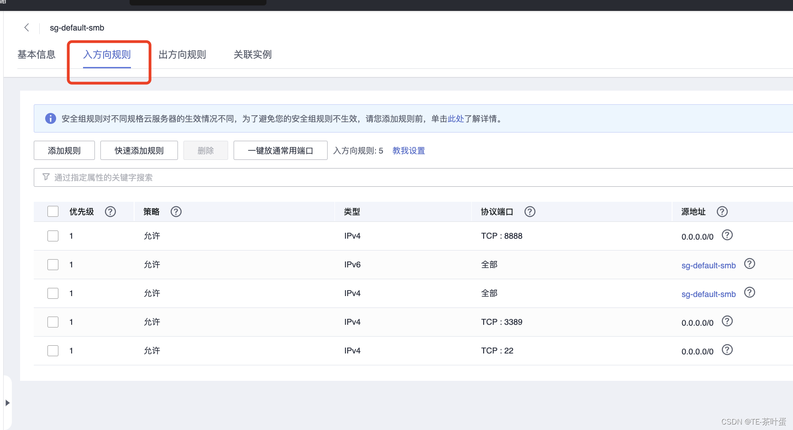Switch to the 基本信息 tab
793x430 pixels.
(x=37, y=55)
